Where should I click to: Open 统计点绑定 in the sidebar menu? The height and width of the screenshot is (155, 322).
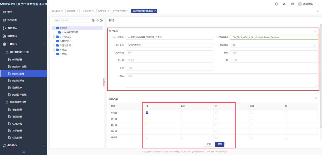point(18,81)
